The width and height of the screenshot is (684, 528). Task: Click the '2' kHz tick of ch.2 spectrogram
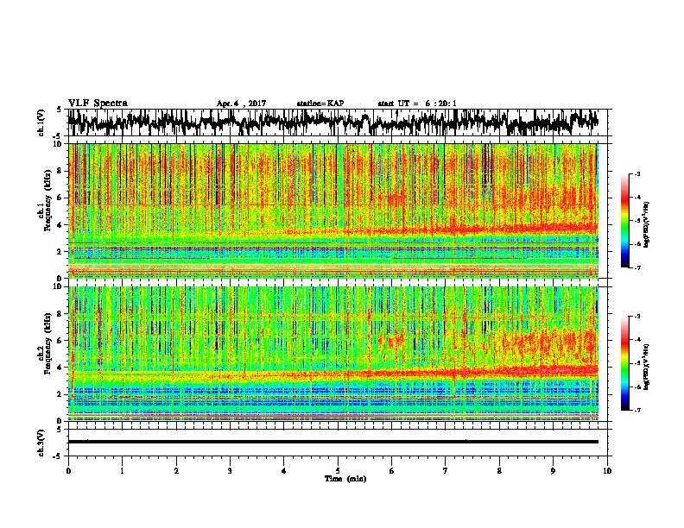[61, 394]
